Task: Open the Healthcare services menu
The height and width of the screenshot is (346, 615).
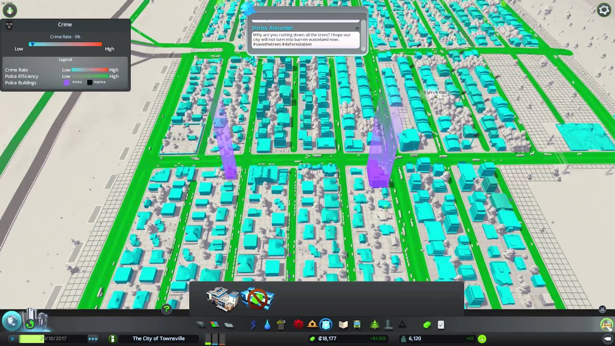Action: click(x=298, y=325)
